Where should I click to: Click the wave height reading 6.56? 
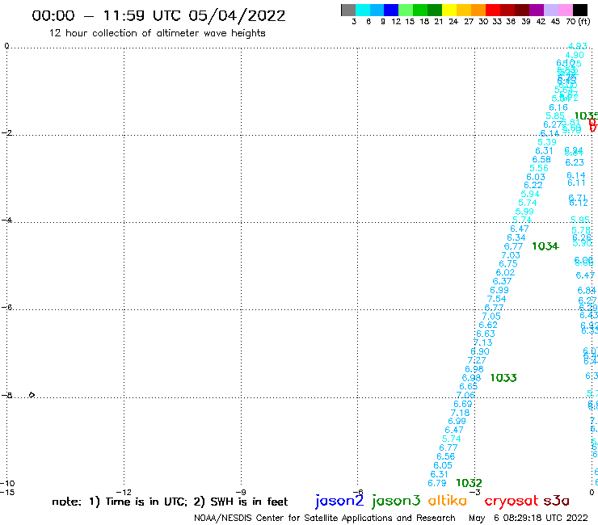(445, 456)
